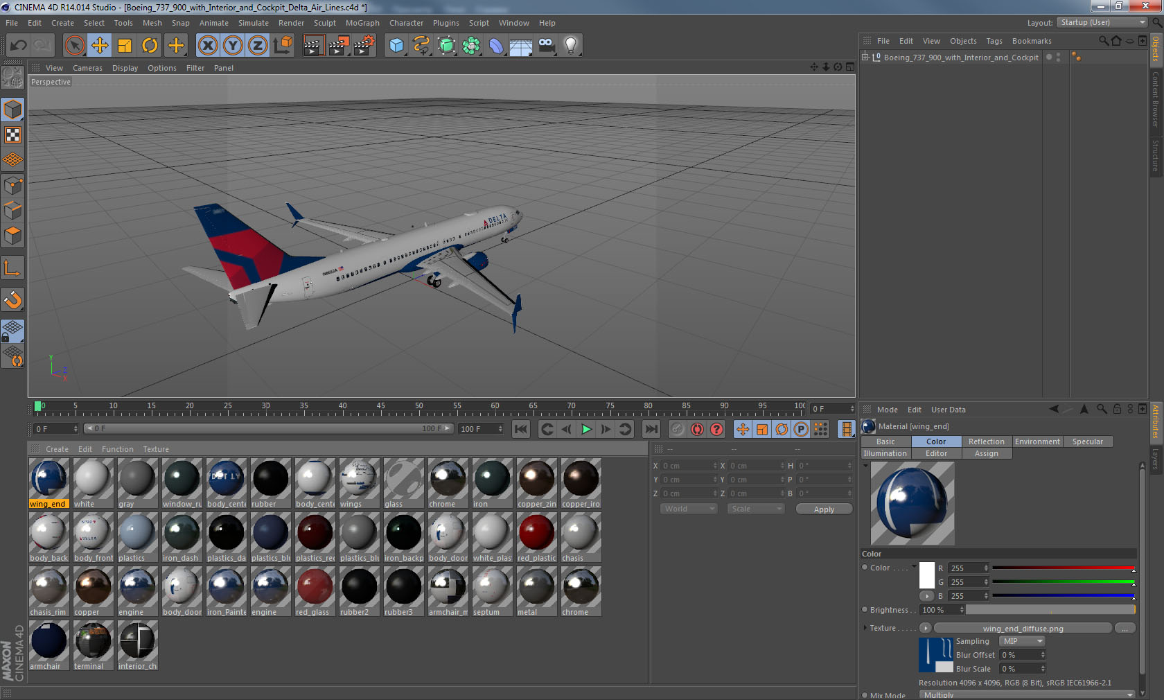The height and width of the screenshot is (700, 1164).
Task: Add light object bulb icon
Action: pyautogui.click(x=571, y=46)
